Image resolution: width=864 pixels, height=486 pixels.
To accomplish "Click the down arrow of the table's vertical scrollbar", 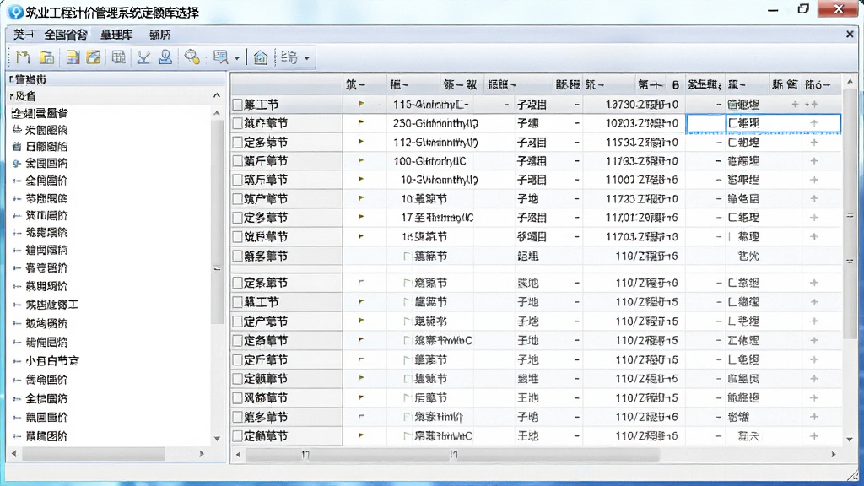I will tap(850, 439).
